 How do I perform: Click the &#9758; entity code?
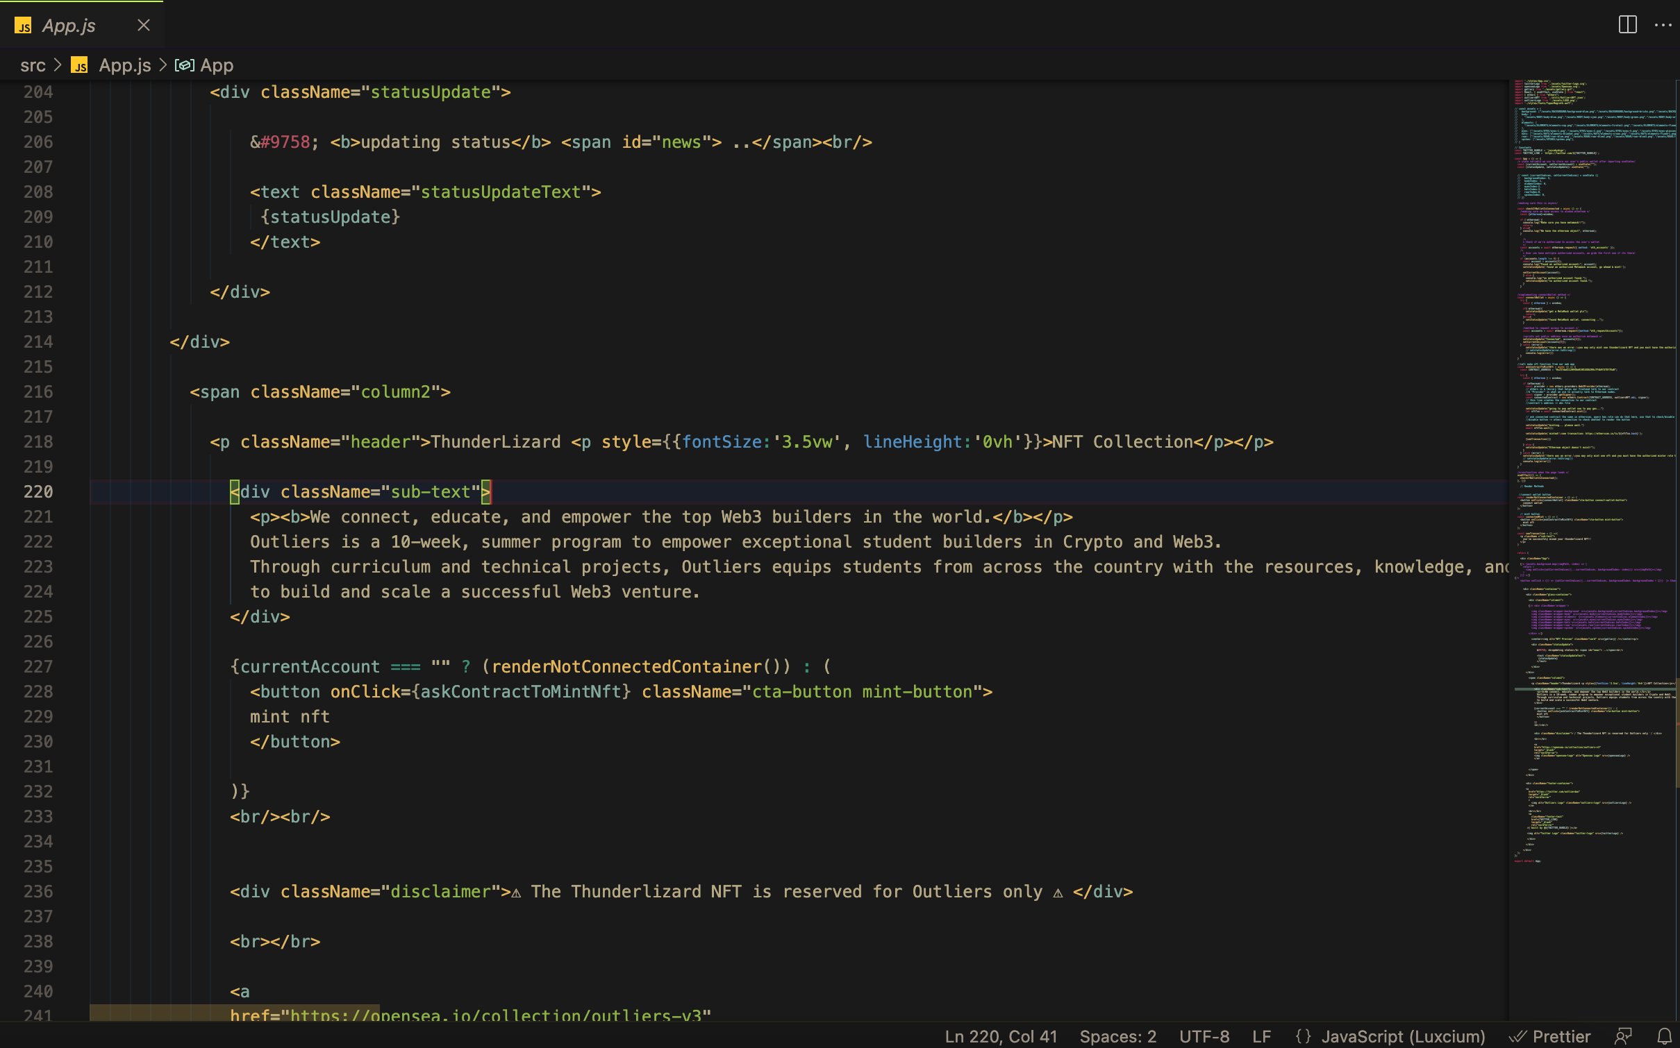point(285,142)
